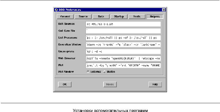Click the Execution Window xterm command field
220x112 pixels.
click(123, 44)
